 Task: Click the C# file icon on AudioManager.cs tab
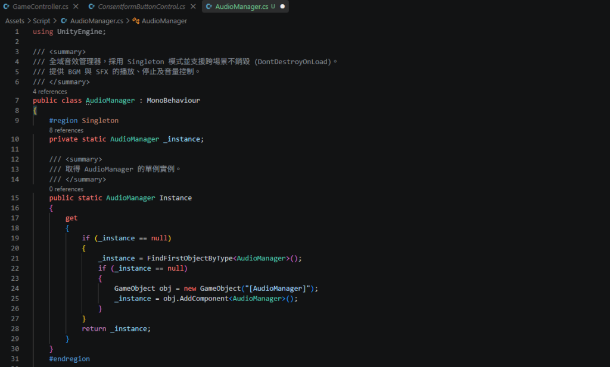point(209,7)
